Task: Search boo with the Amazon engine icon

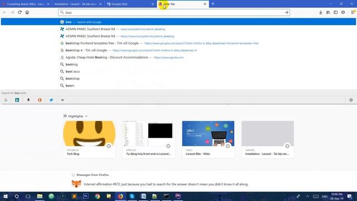Action: [x=28, y=100]
